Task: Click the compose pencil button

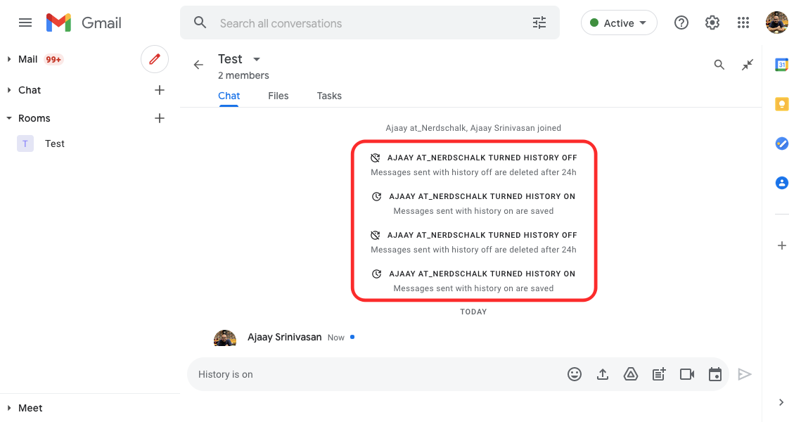Action: [x=155, y=59]
